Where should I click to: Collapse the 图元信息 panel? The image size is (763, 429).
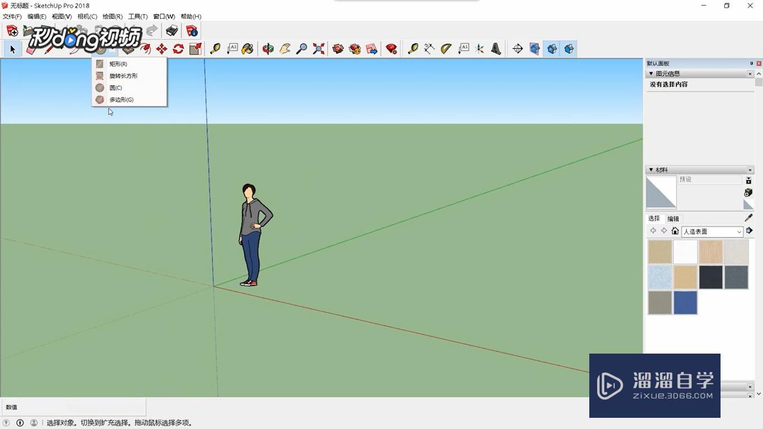coord(651,74)
